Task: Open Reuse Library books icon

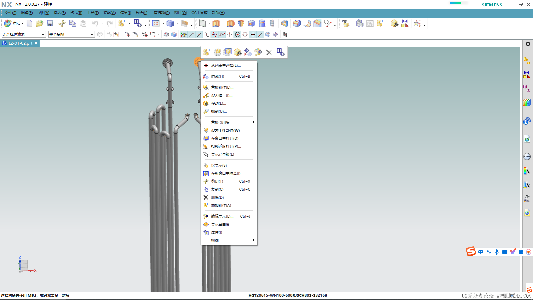Action: click(527, 103)
